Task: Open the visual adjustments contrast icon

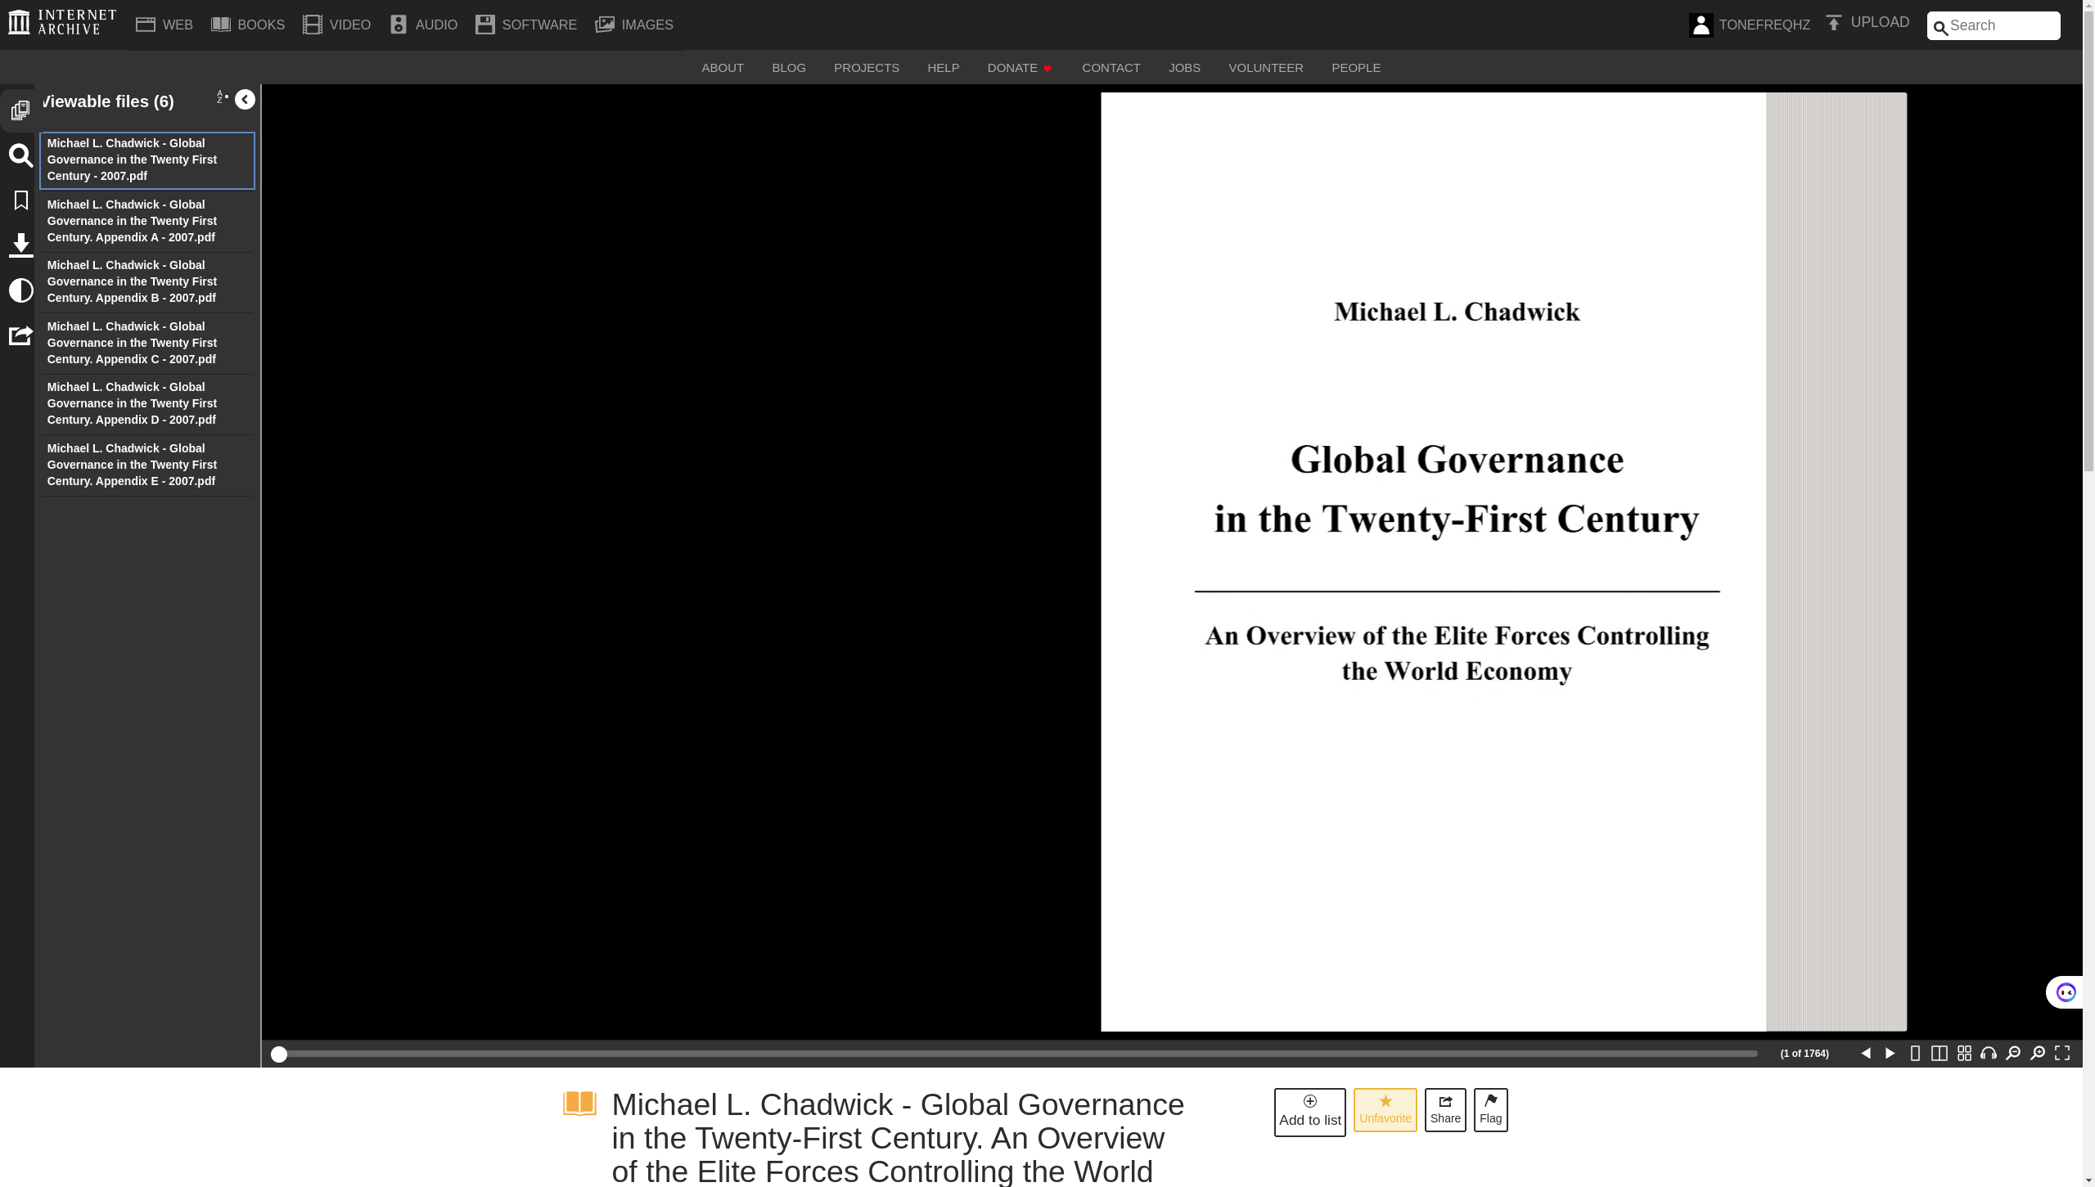Action: (x=20, y=290)
